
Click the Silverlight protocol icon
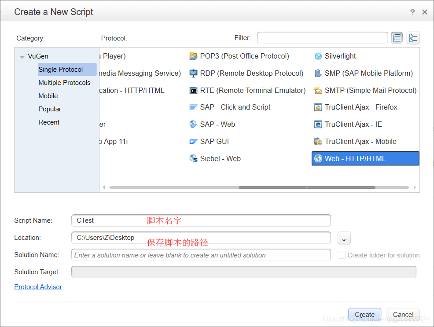tap(318, 56)
